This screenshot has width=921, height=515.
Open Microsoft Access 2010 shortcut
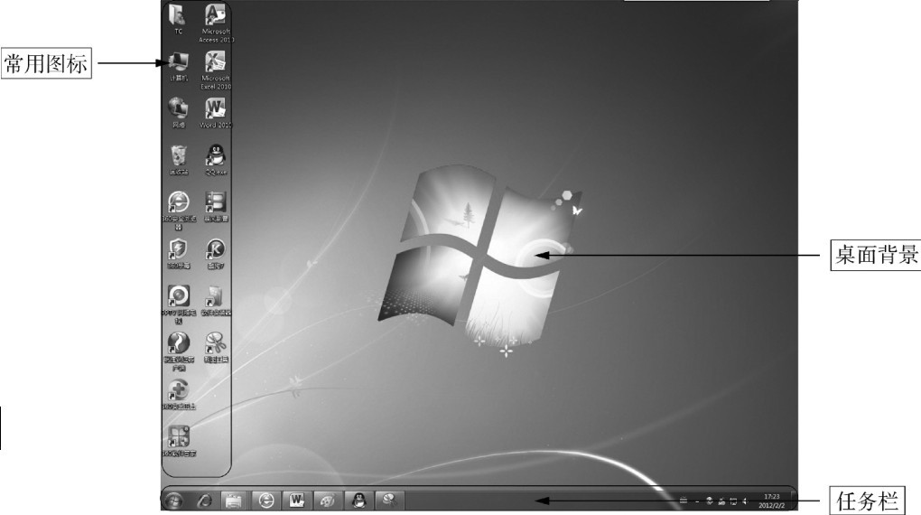[x=216, y=23]
